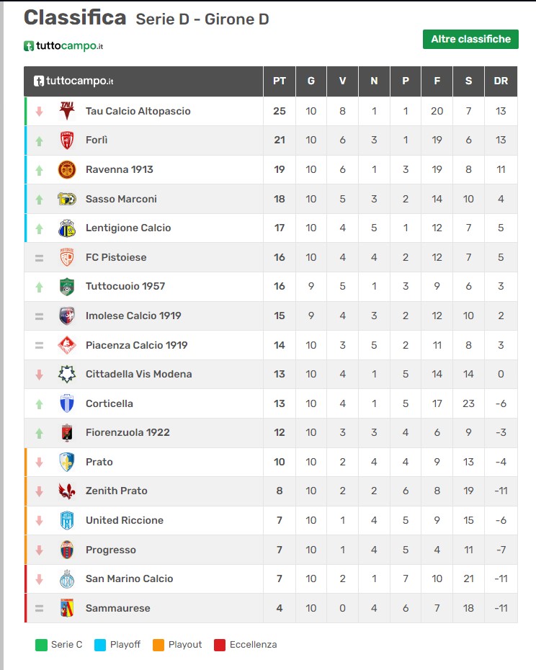
Task: Open the Altre classifiche button
Action: (x=470, y=39)
